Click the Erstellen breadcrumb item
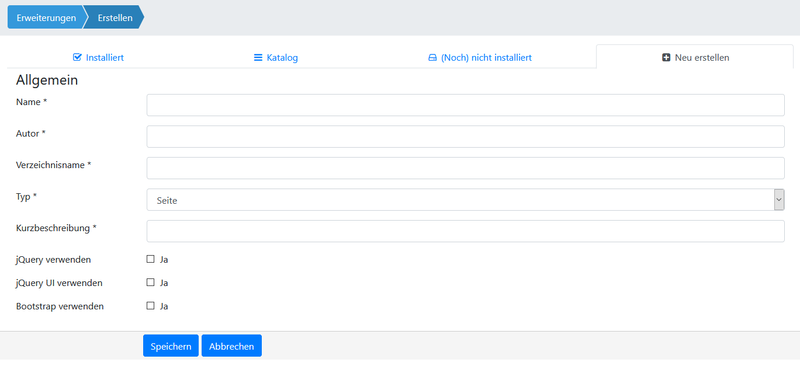 115,18
